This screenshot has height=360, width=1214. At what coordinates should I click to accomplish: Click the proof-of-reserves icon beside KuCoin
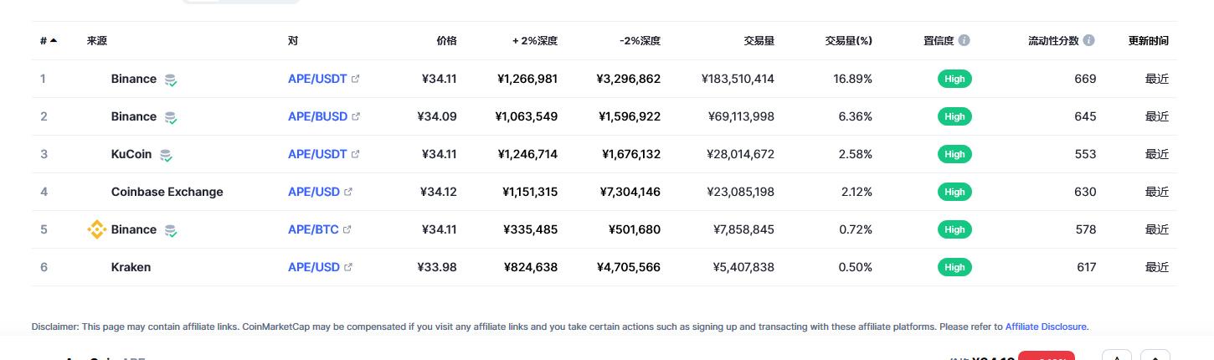tap(166, 155)
